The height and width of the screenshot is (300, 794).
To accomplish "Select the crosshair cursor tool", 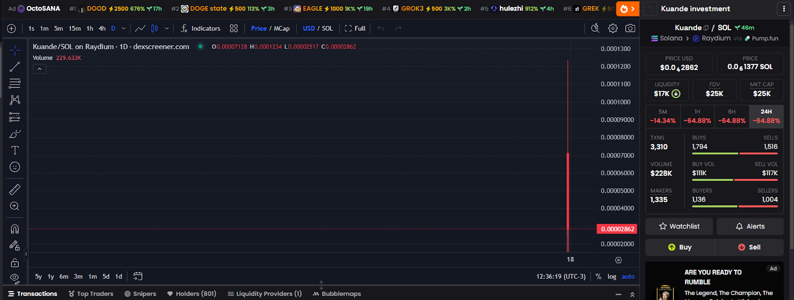I will [x=15, y=50].
